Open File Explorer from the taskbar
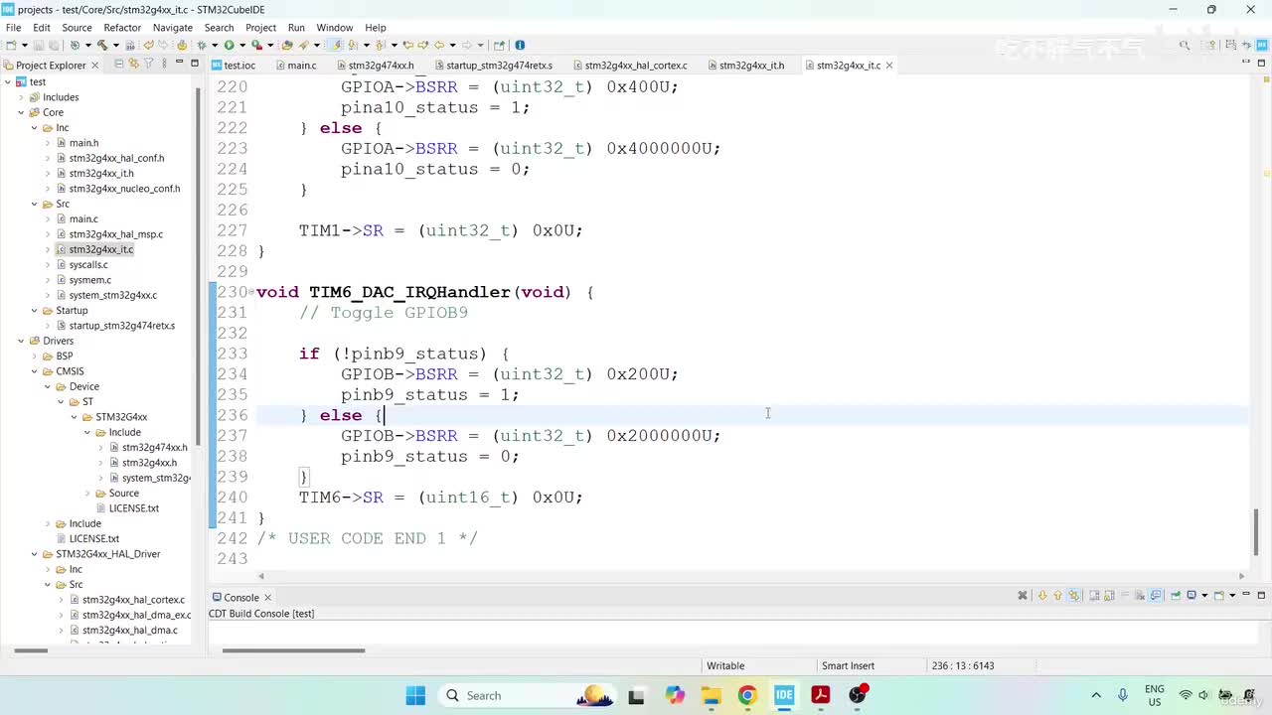 coord(711,695)
